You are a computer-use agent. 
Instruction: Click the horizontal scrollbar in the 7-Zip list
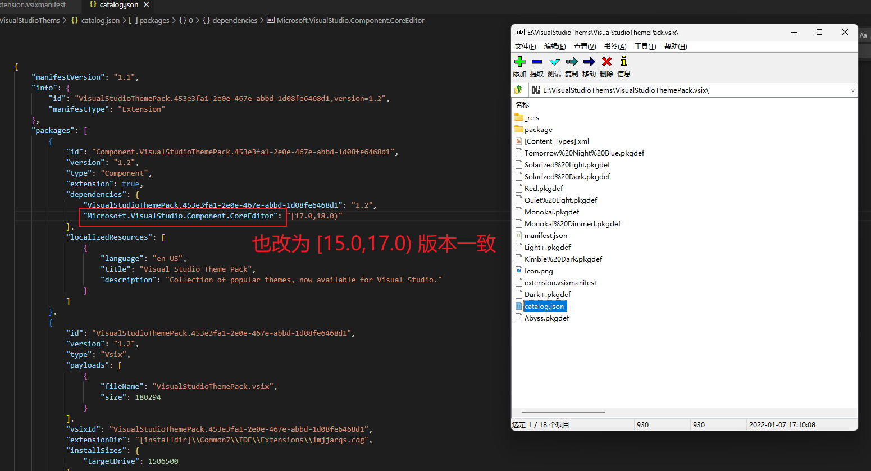click(x=563, y=413)
